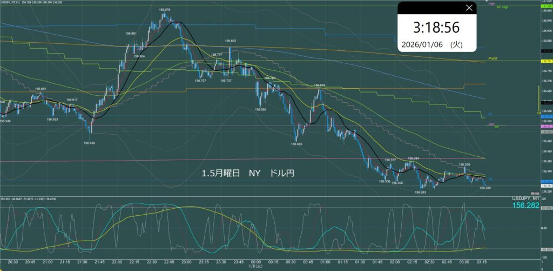The height and width of the screenshot is (271, 553).
Task: Click the pink 156.521 price tag
Action: tap(547, 127)
